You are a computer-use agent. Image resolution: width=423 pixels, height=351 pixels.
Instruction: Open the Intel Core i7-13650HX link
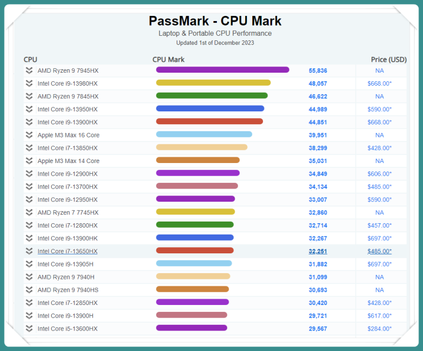[x=67, y=251]
